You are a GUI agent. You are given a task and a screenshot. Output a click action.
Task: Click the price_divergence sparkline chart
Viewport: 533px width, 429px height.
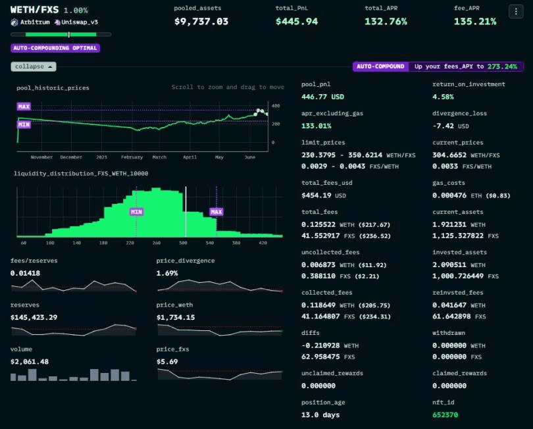pyautogui.click(x=220, y=286)
